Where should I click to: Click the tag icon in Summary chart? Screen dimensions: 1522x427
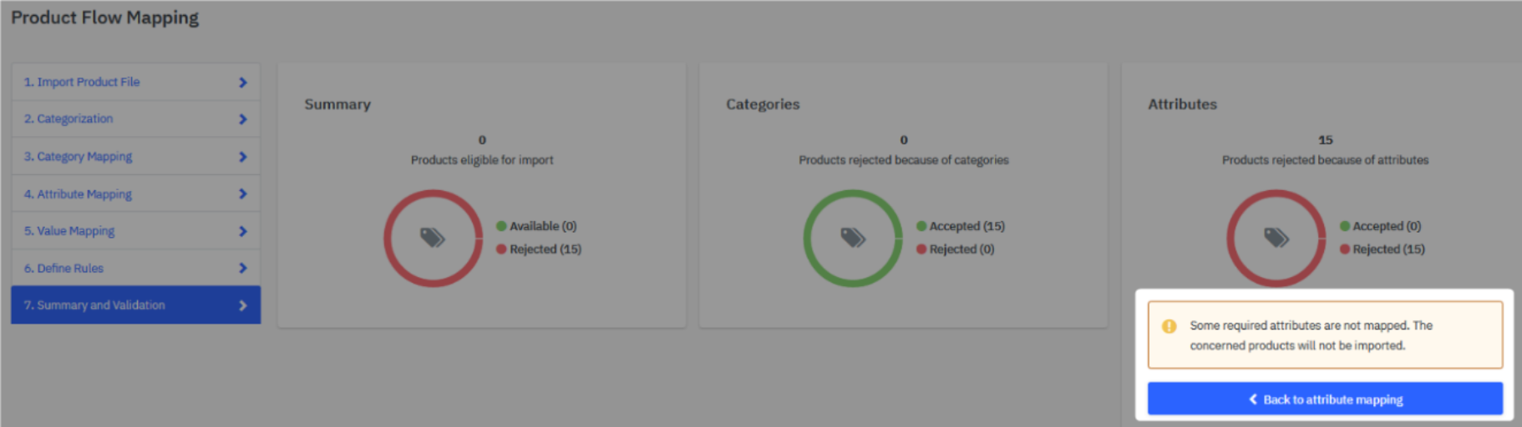pyautogui.click(x=432, y=239)
